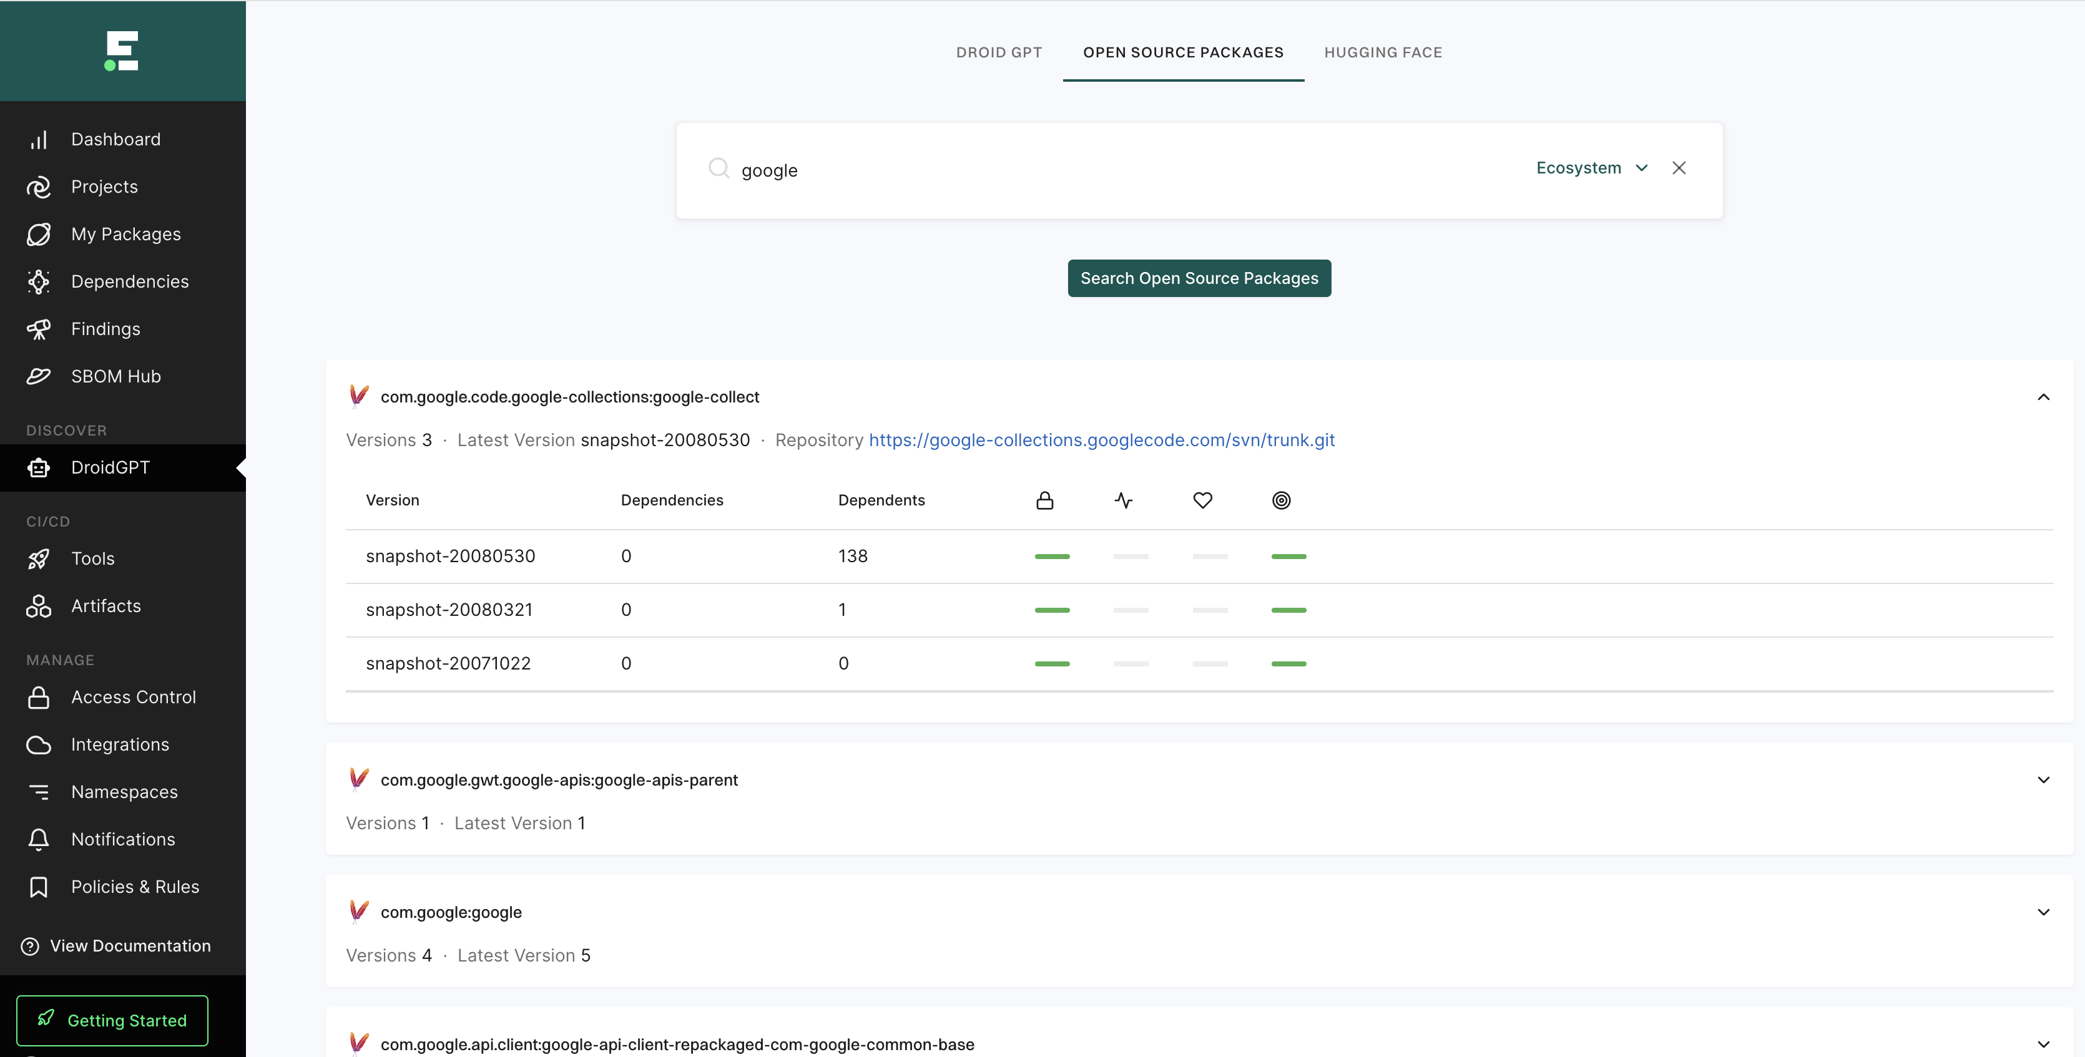2085x1057 pixels.
Task: Click the Dependencies icon in sidebar
Action: click(39, 281)
